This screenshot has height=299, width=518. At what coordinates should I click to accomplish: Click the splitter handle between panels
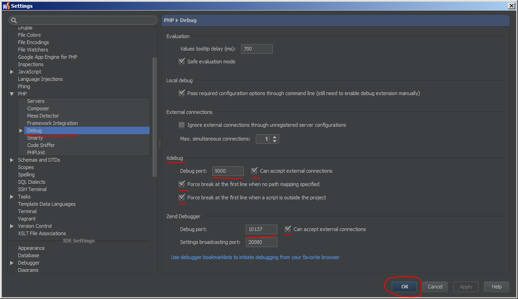(x=159, y=143)
